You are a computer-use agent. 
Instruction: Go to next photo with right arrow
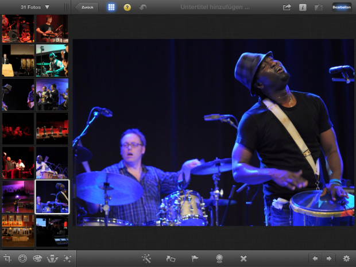[328, 258]
